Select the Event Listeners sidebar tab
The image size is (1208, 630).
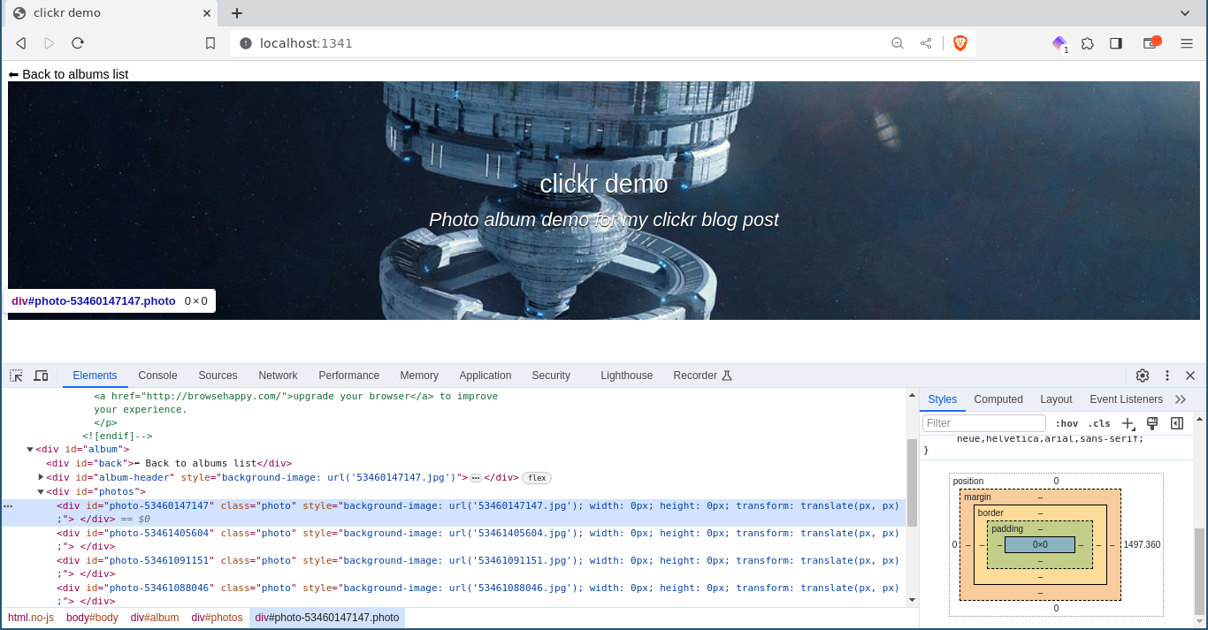[1126, 399]
